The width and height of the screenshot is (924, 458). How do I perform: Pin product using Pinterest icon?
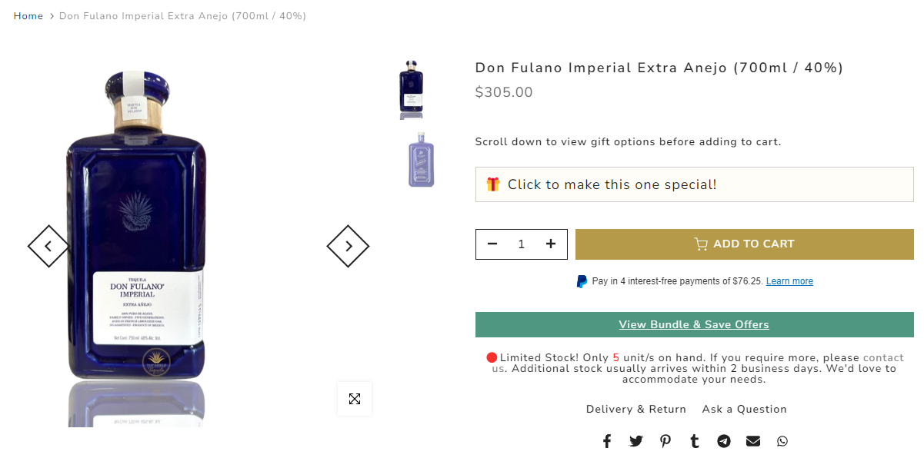click(665, 441)
